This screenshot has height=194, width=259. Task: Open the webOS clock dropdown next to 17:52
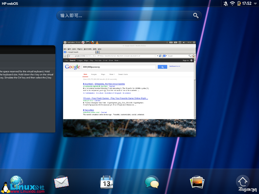(x=255, y=4)
